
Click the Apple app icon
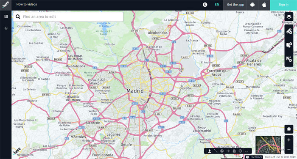click(264, 5)
